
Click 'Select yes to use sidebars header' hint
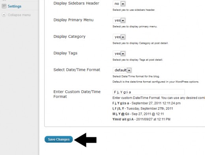click(134, 10)
